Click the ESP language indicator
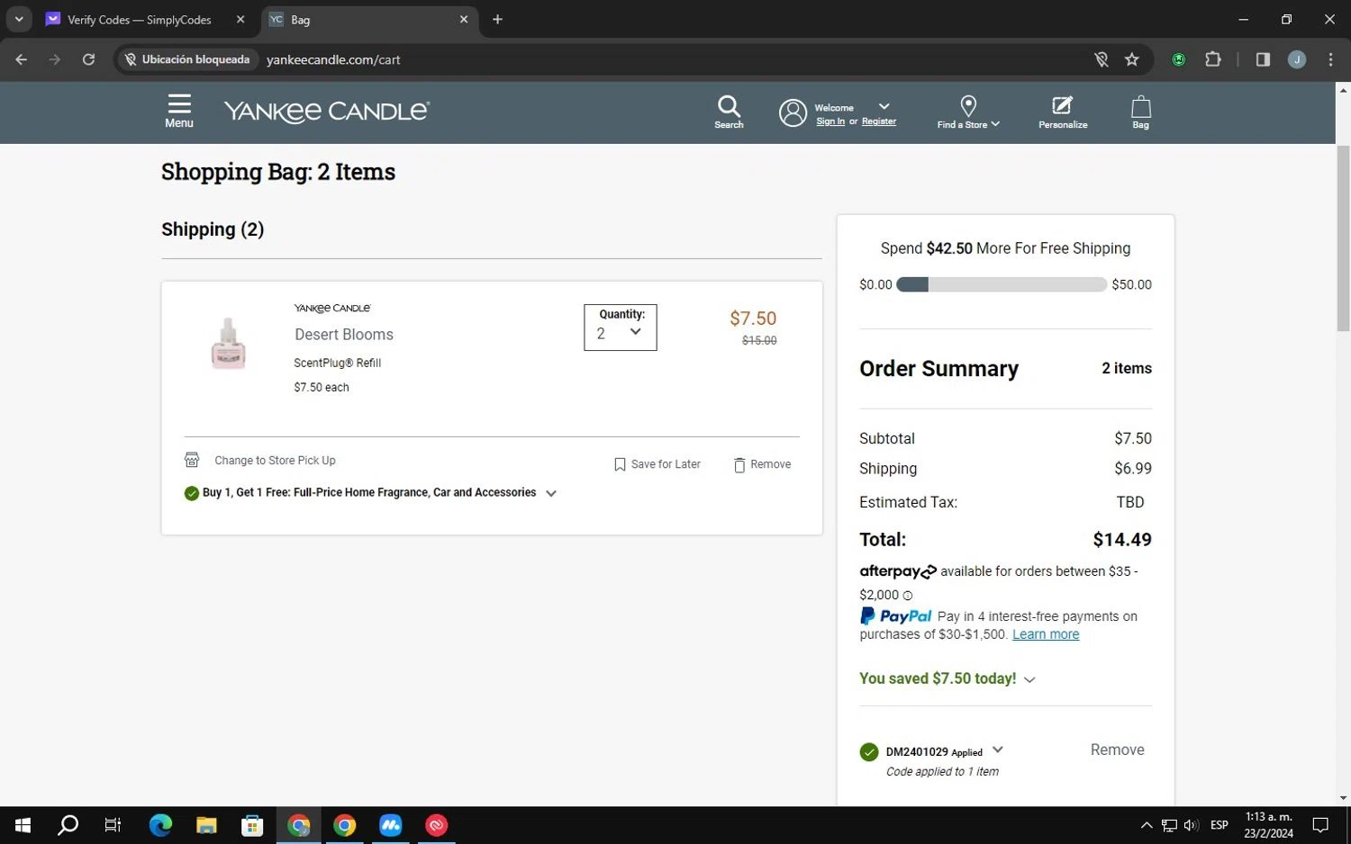 [1220, 825]
